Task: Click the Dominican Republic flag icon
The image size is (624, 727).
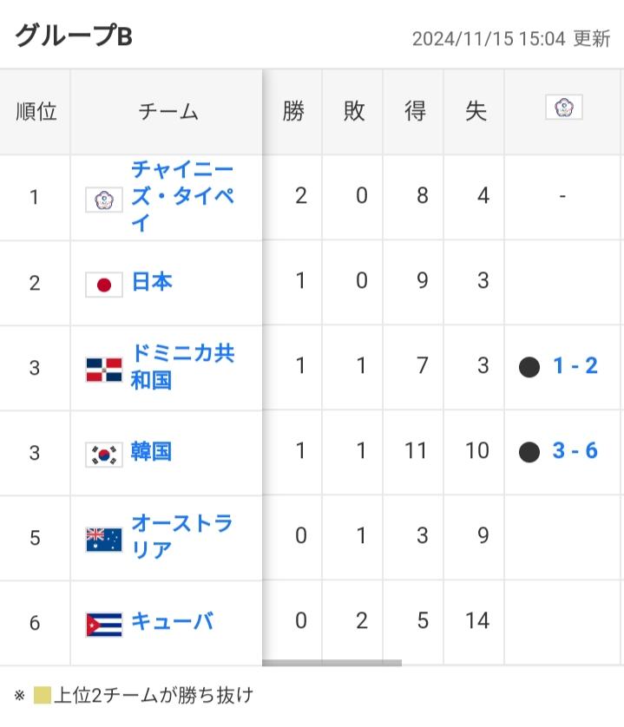Action: (104, 370)
